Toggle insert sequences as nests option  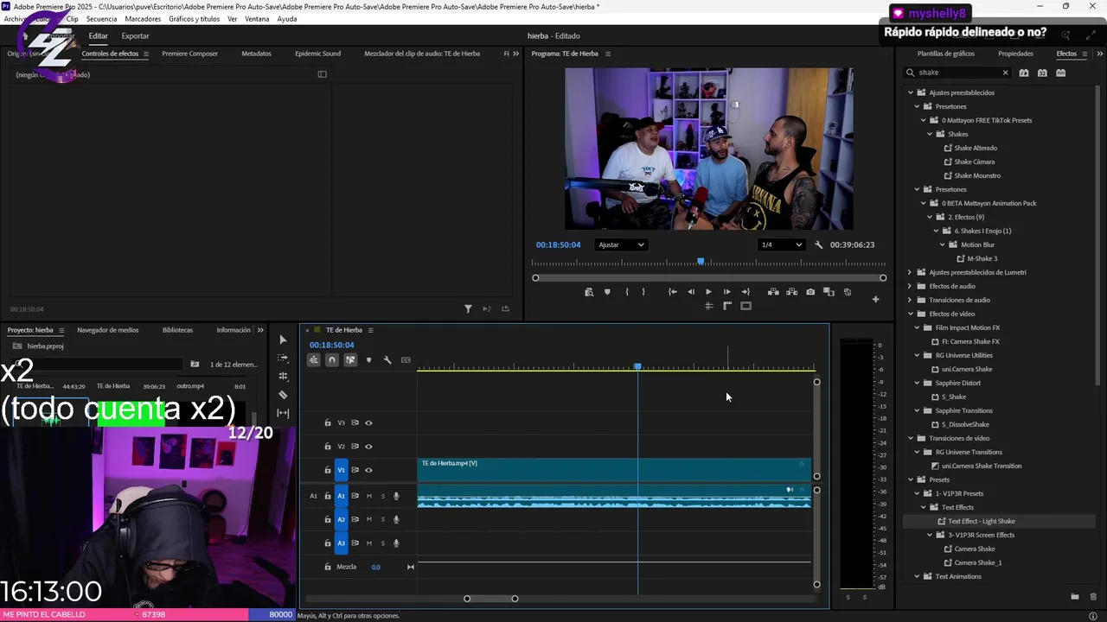point(313,360)
